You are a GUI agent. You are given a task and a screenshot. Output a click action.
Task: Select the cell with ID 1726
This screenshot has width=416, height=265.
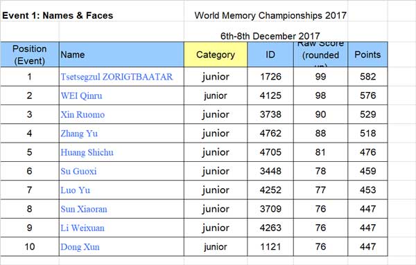(x=270, y=77)
